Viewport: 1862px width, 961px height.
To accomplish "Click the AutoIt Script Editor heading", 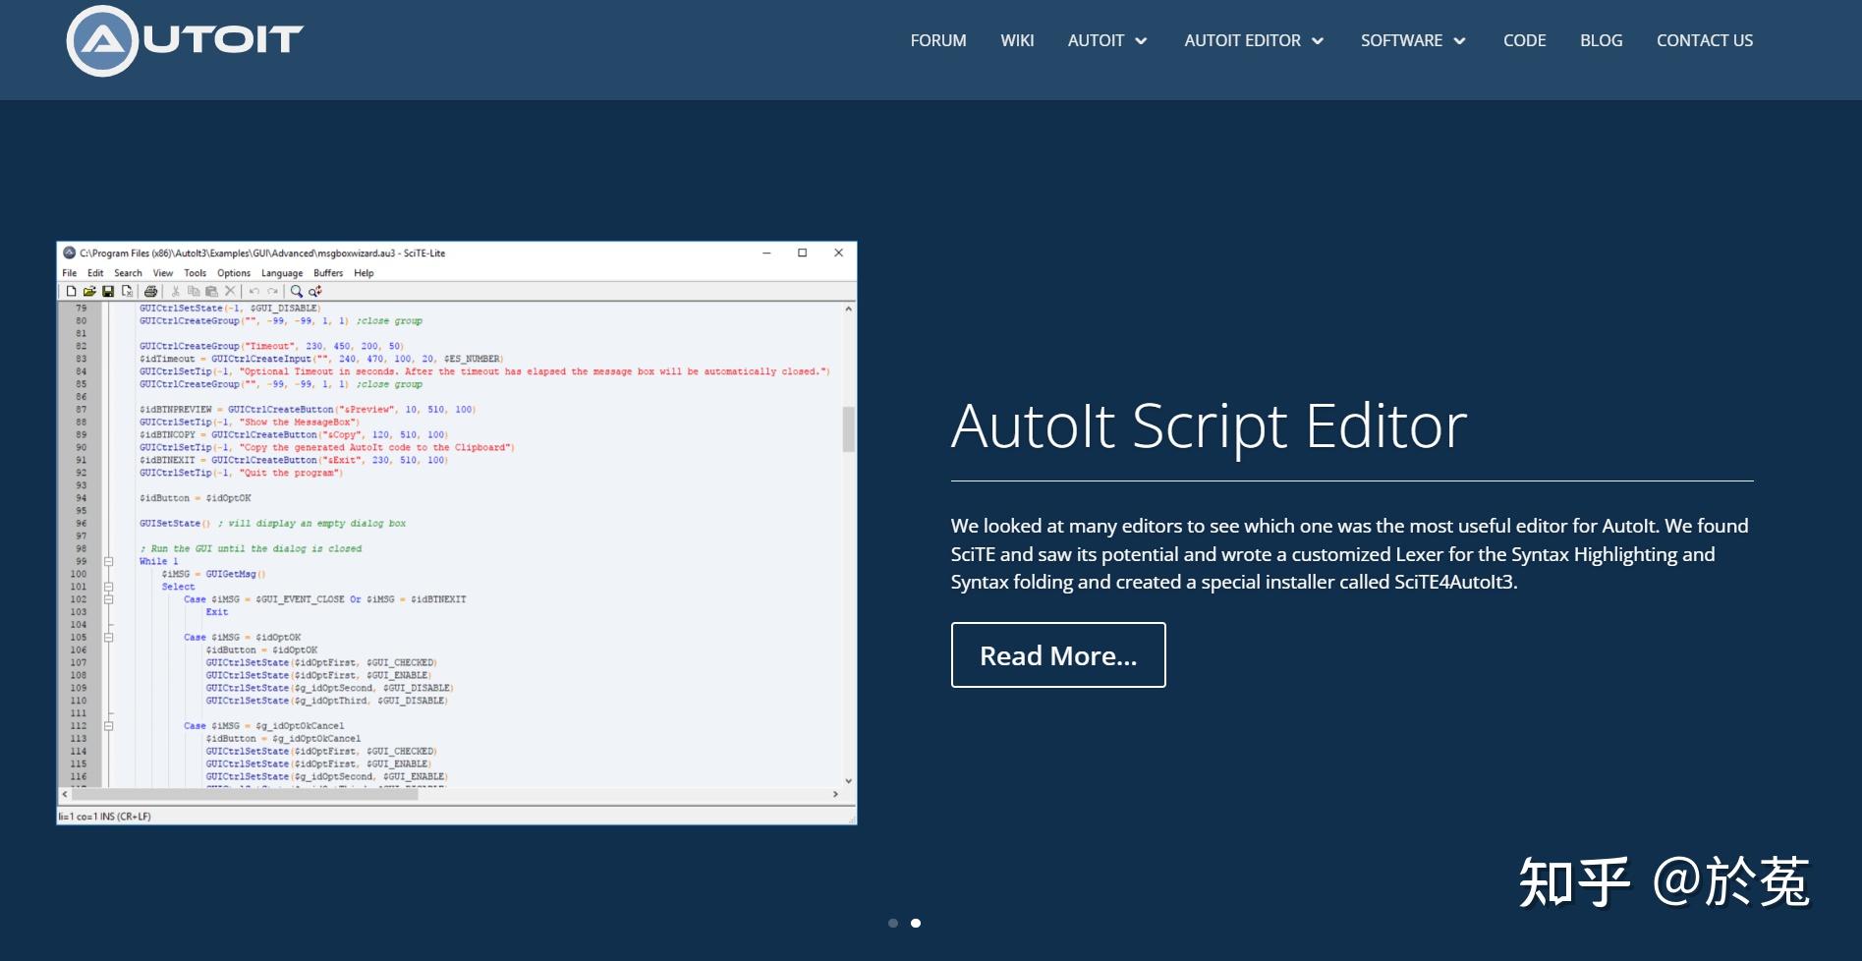I will pyautogui.click(x=1209, y=426).
